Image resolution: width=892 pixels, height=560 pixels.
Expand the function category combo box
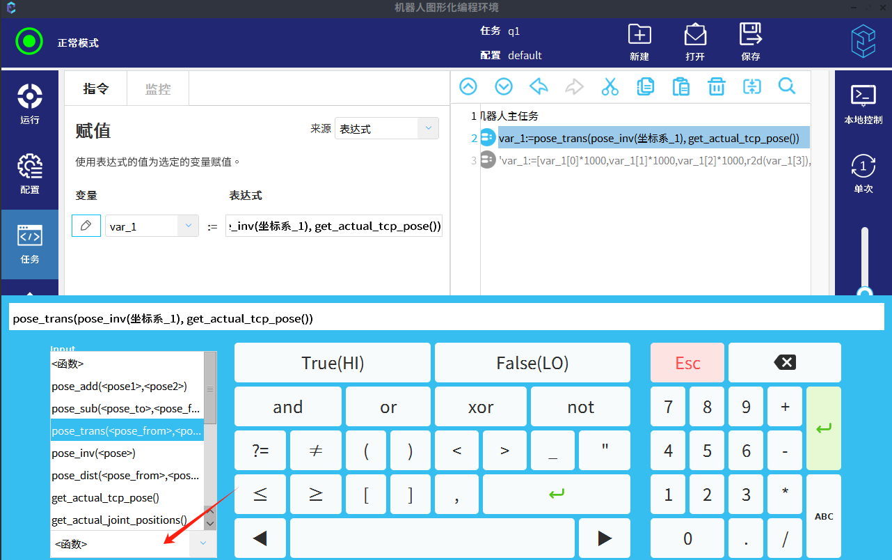(x=202, y=543)
